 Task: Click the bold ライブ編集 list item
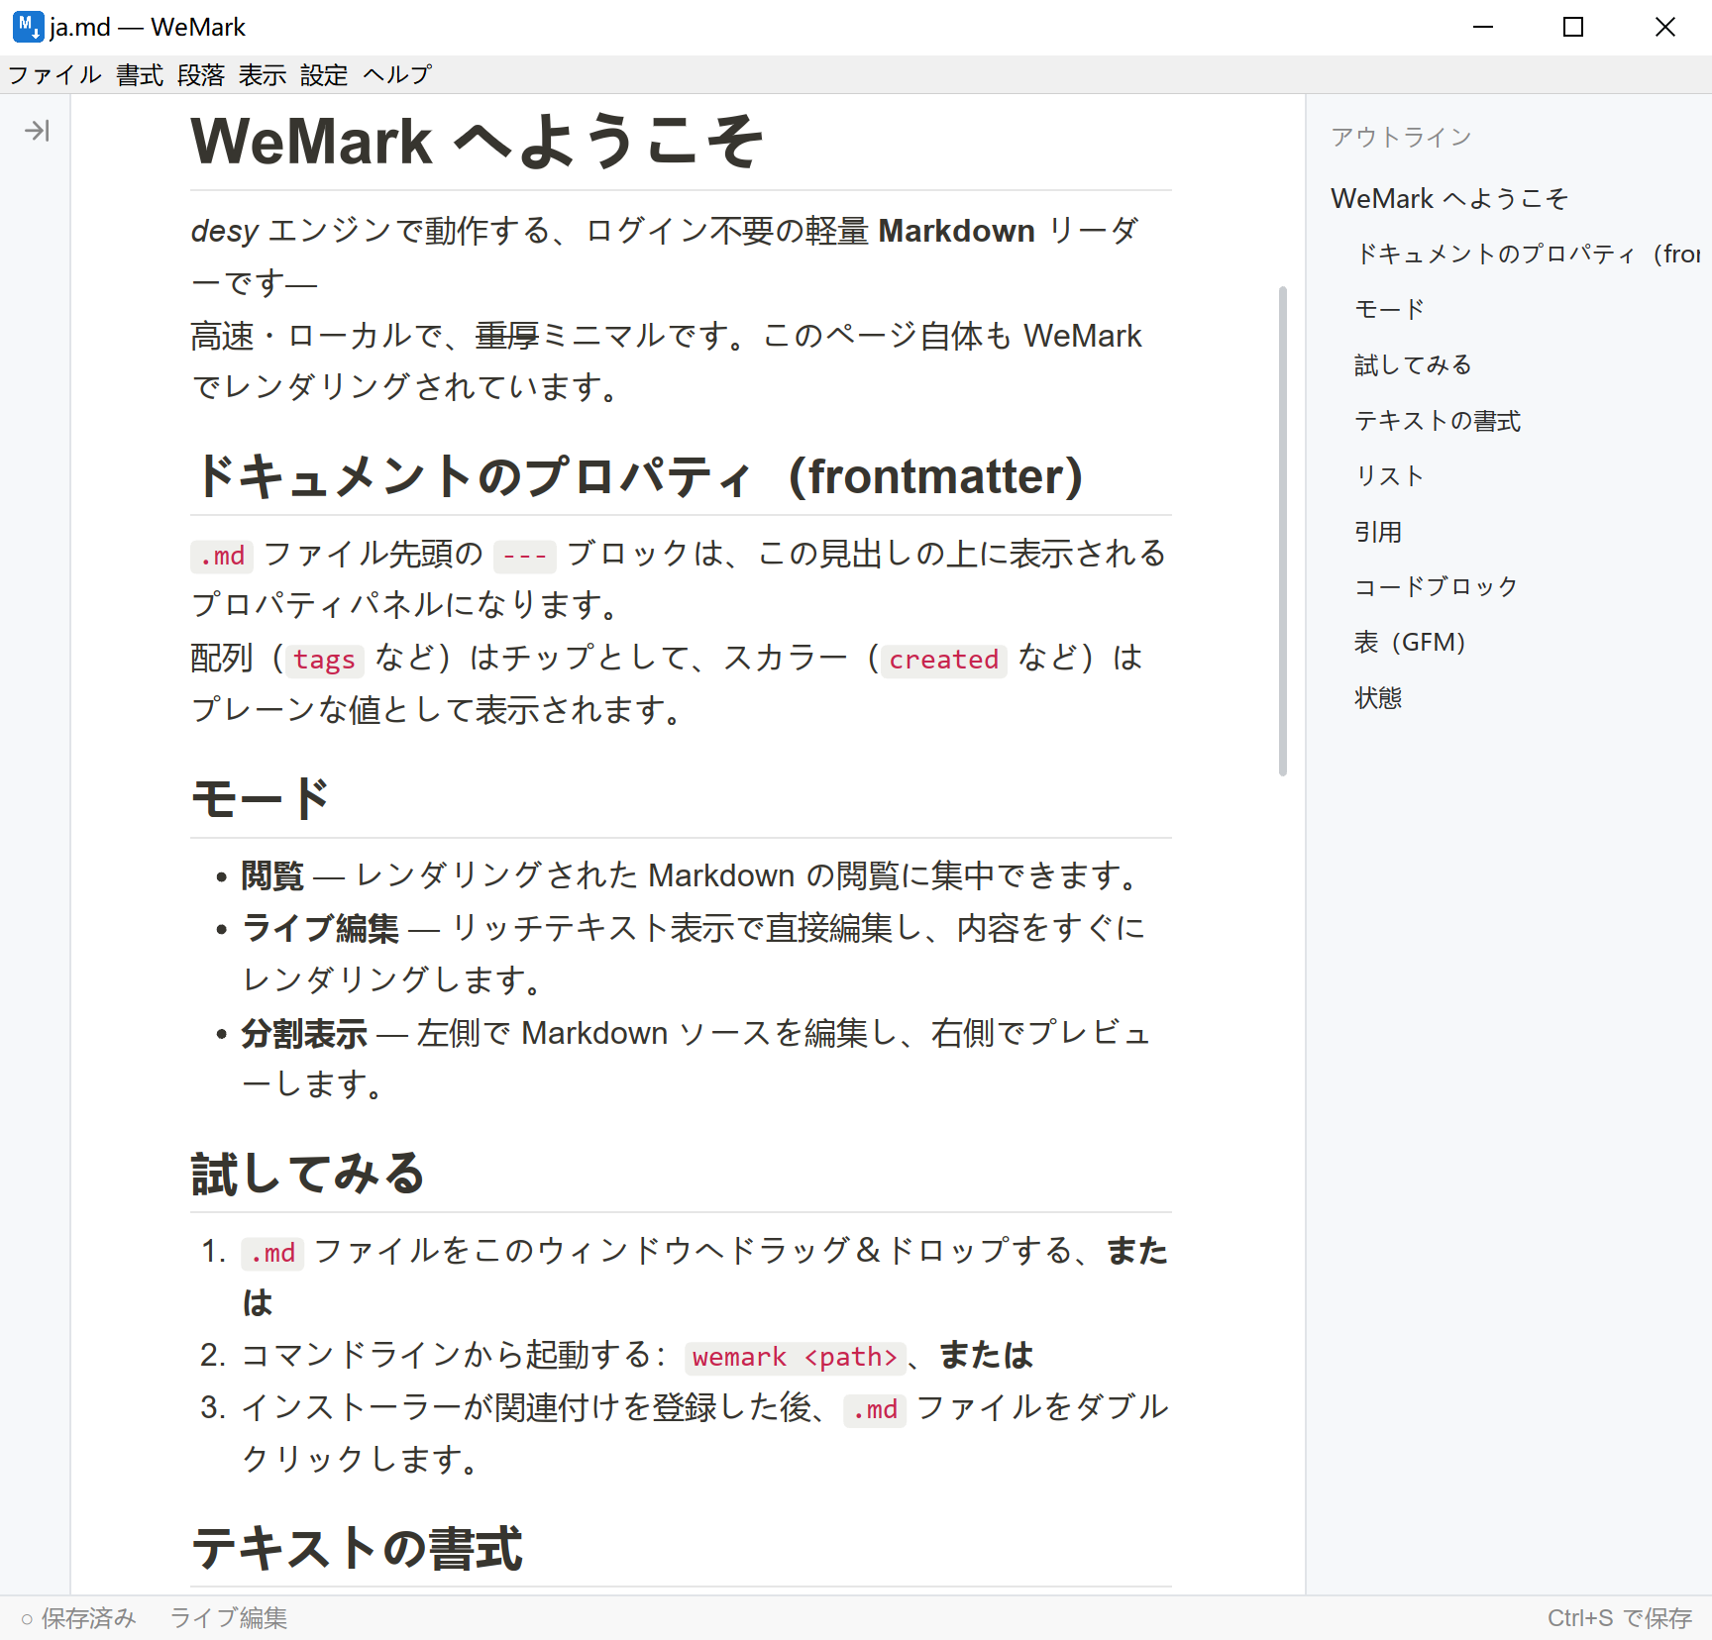coord(320,928)
